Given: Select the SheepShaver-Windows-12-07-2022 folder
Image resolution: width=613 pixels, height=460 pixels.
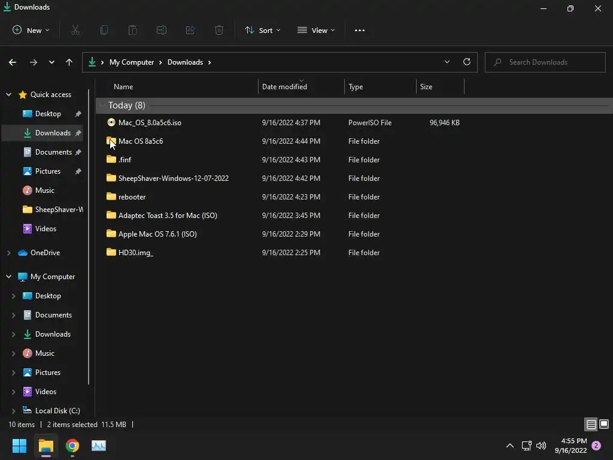Looking at the screenshot, I should click(174, 178).
